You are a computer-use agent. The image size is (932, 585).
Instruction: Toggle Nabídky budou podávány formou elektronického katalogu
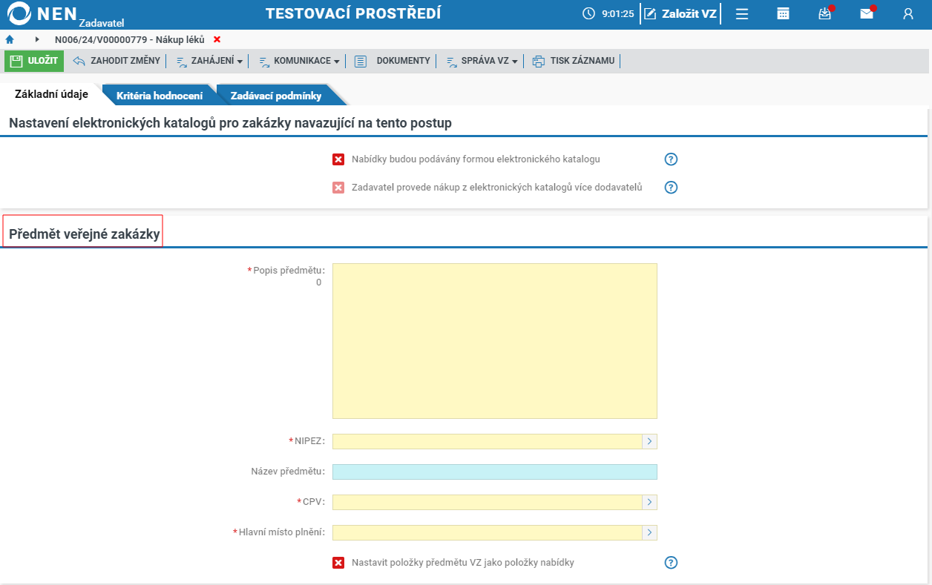pos(338,159)
